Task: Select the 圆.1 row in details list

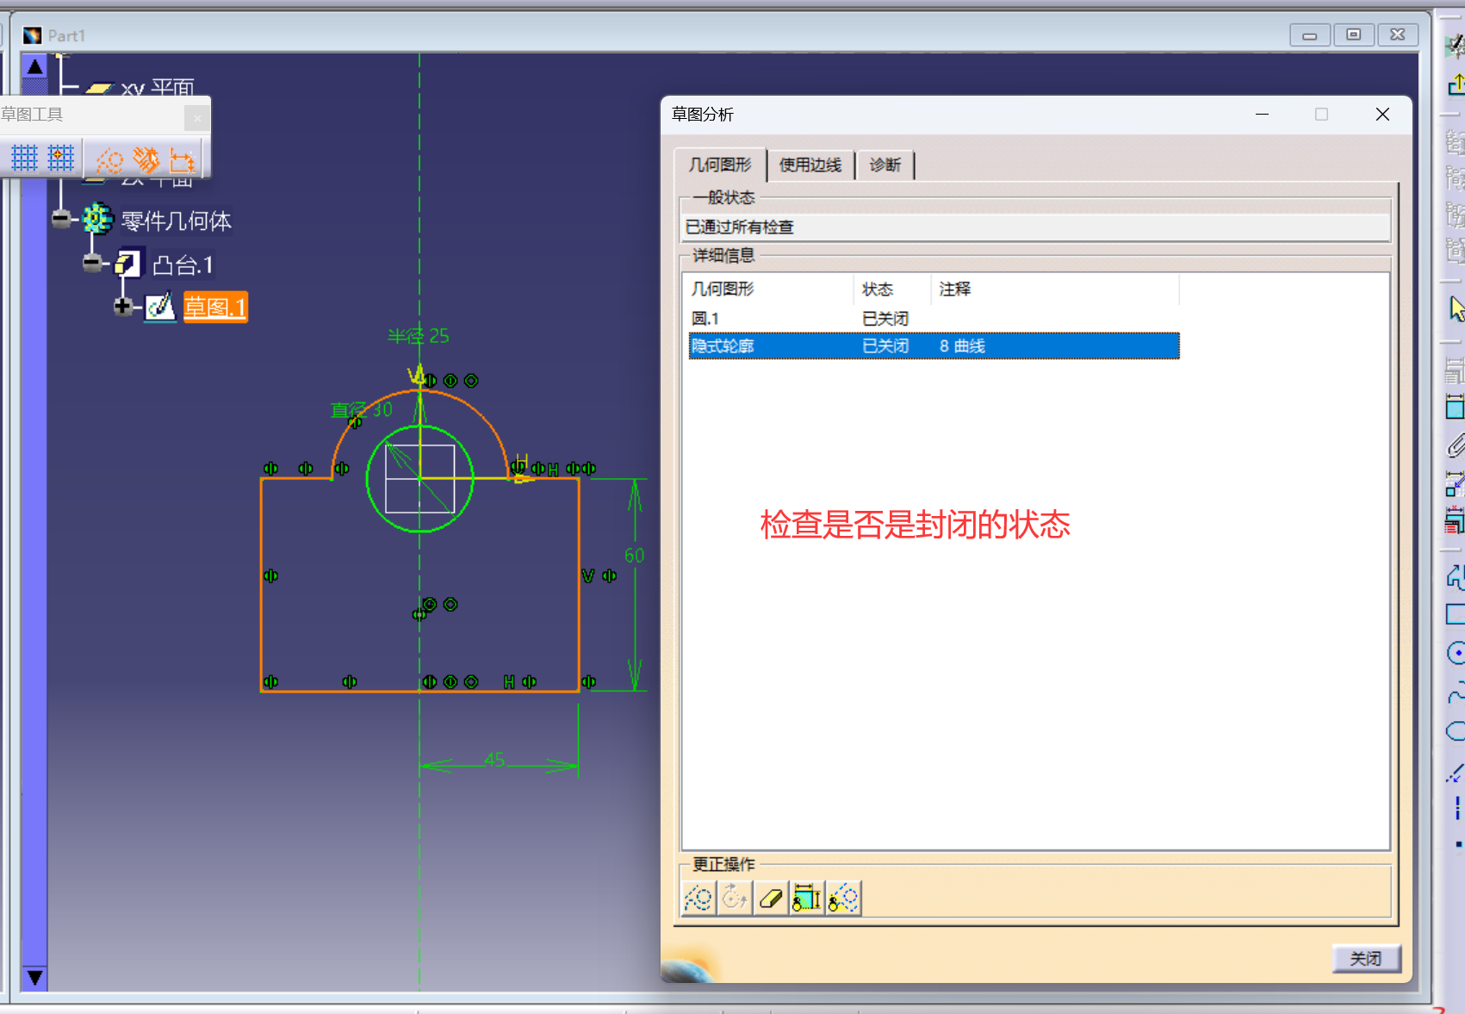Action: (x=934, y=319)
